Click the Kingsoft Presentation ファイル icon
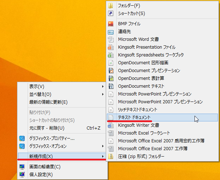 pyautogui.click(x=111, y=47)
